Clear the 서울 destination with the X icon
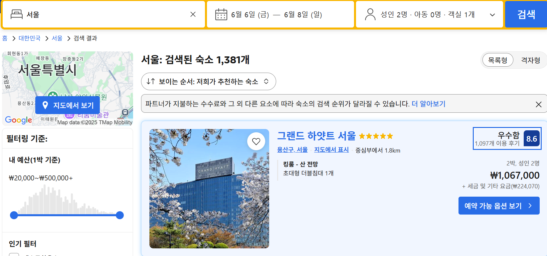This screenshot has width=547, height=256. [193, 14]
